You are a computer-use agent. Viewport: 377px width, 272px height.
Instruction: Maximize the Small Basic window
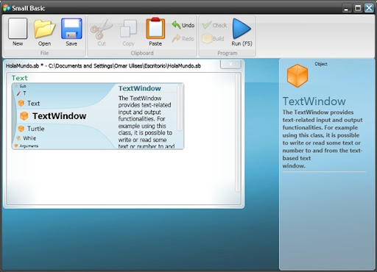pyautogui.click(x=358, y=8)
